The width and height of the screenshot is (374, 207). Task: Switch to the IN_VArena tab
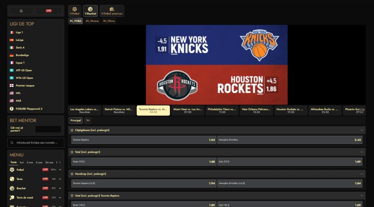(x=92, y=21)
